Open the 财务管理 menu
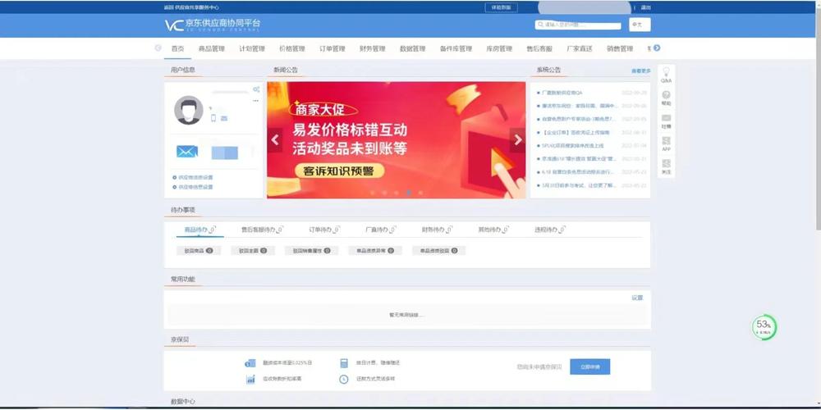 pyautogui.click(x=372, y=48)
